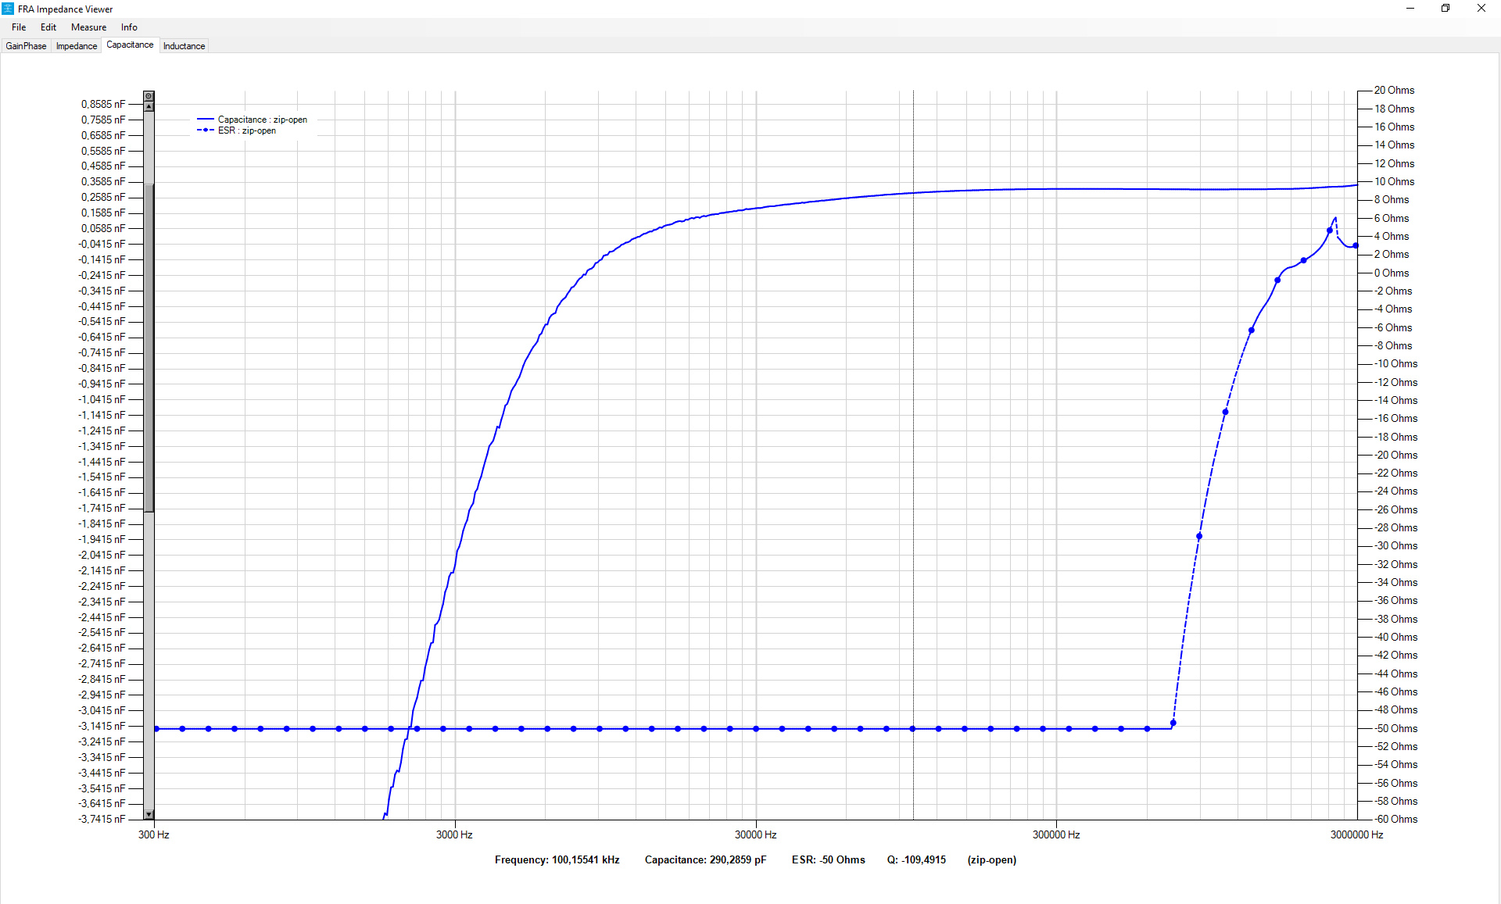Click the '10 Ohms' right axis label
1501x904 pixels.
point(1394,181)
